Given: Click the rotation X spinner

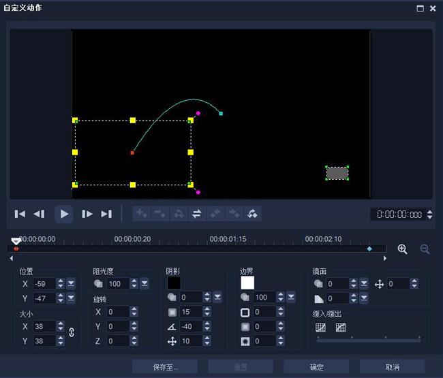Looking at the screenshot, I should pyautogui.click(x=134, y=312).
